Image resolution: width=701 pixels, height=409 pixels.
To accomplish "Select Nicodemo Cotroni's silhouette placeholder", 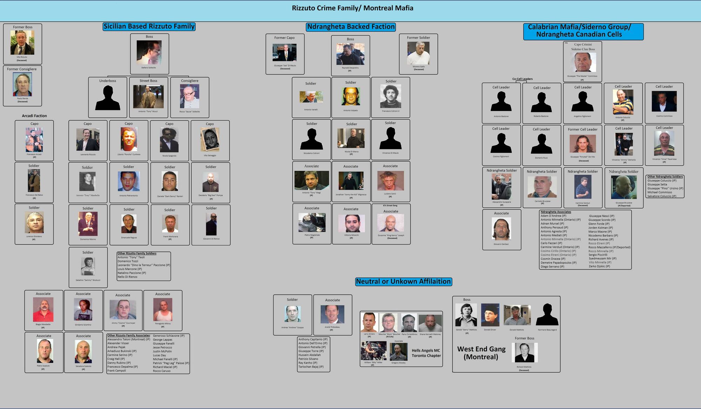I will pyautogui.click(x=311, y=139).
